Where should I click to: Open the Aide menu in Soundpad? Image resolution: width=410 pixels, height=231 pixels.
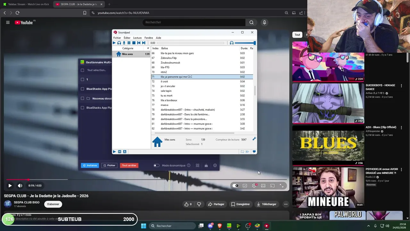pyautogui.click(x=158, y=38)
